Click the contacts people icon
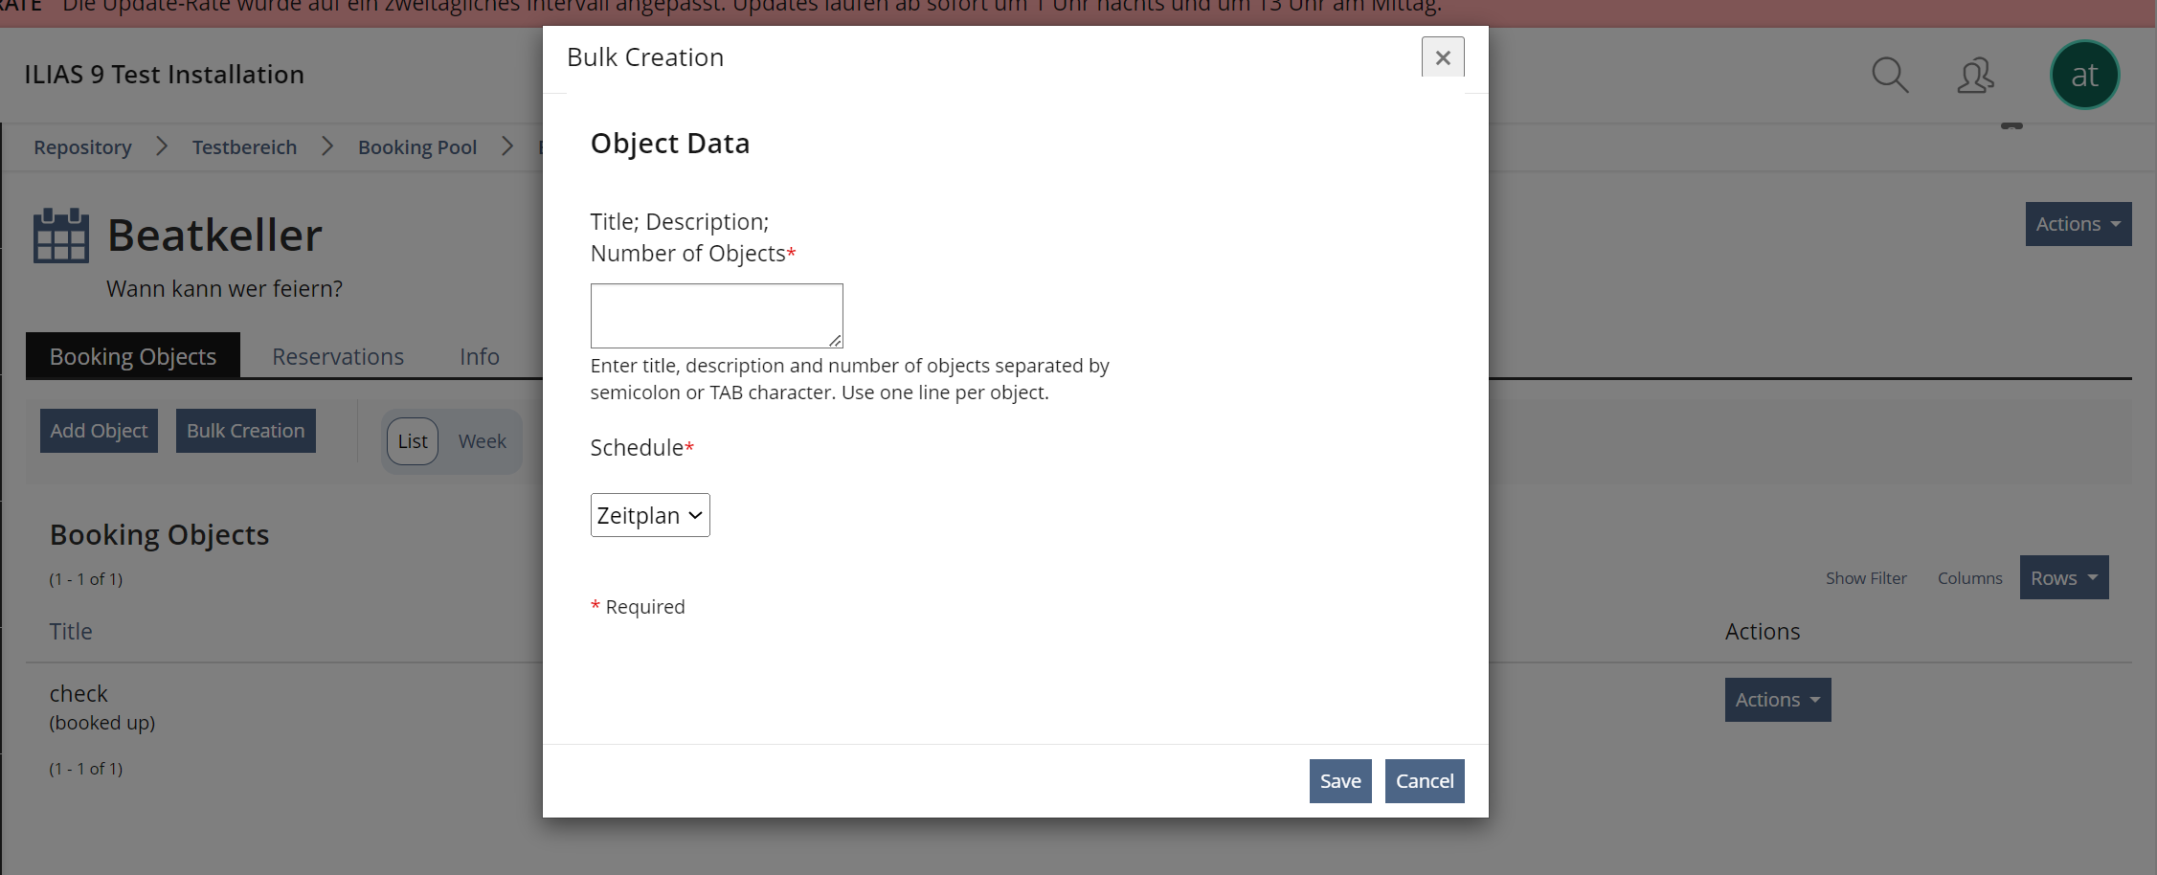The width and height of the screenshot is (2157, 875). 1975,75
